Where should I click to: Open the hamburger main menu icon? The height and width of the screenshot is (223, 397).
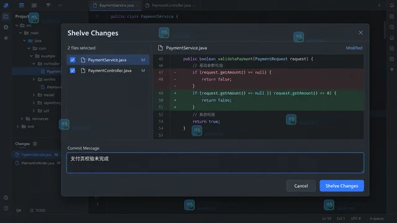[22, 5]
